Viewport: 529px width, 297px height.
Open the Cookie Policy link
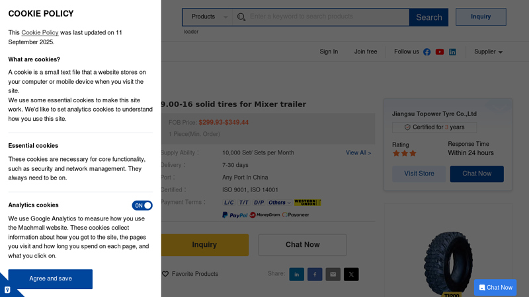click(x=40, y=32)
